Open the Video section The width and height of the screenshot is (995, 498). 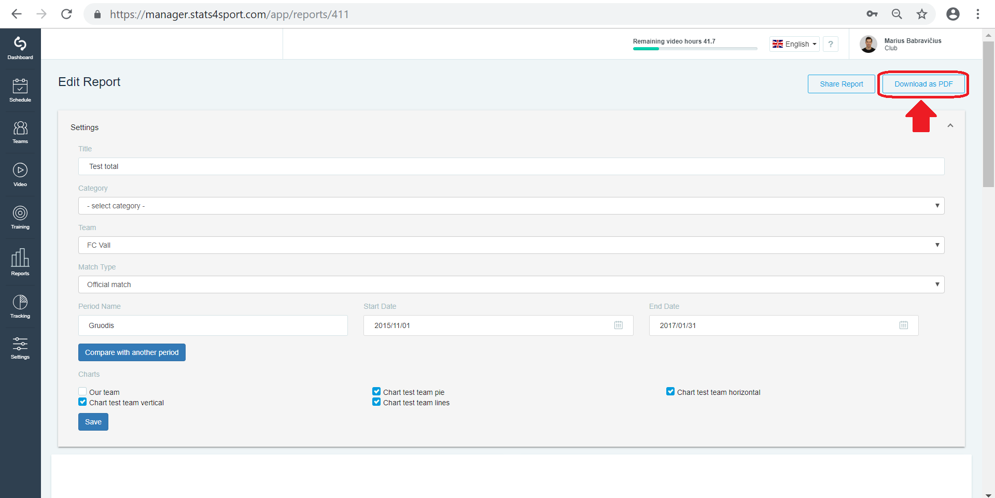click(x=20, y=175)
